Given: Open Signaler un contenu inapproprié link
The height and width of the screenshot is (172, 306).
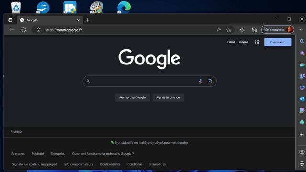Looking at the screenshot, I should (34, 164).
